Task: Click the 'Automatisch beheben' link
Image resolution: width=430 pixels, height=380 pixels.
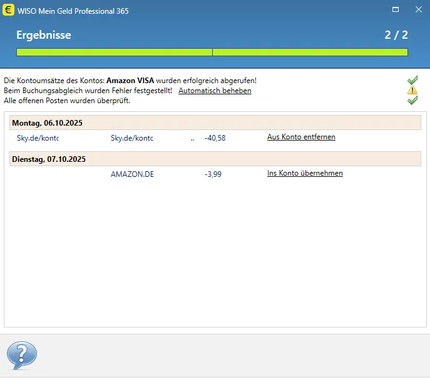Action: [x=215, y=91]
